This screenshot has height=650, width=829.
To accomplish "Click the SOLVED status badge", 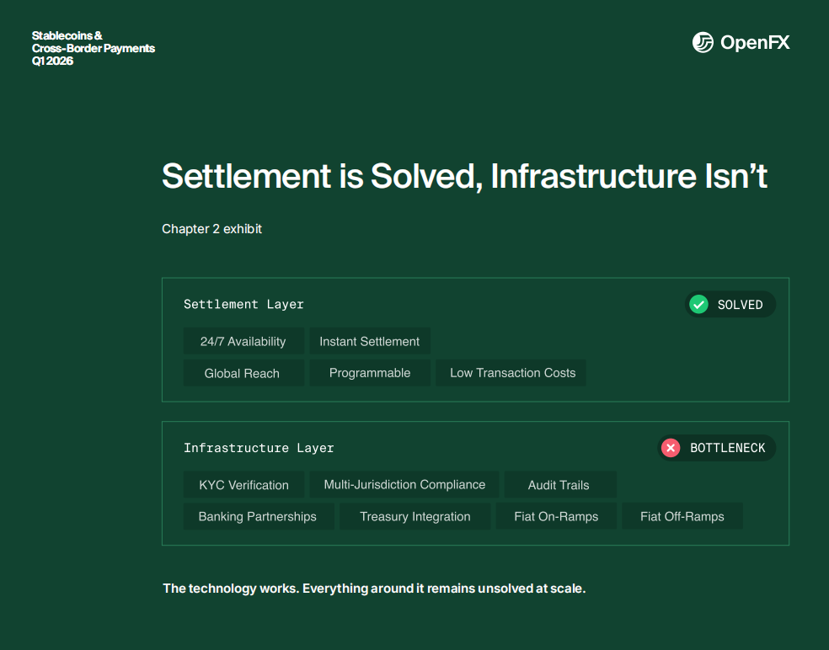I will [730, 305].
